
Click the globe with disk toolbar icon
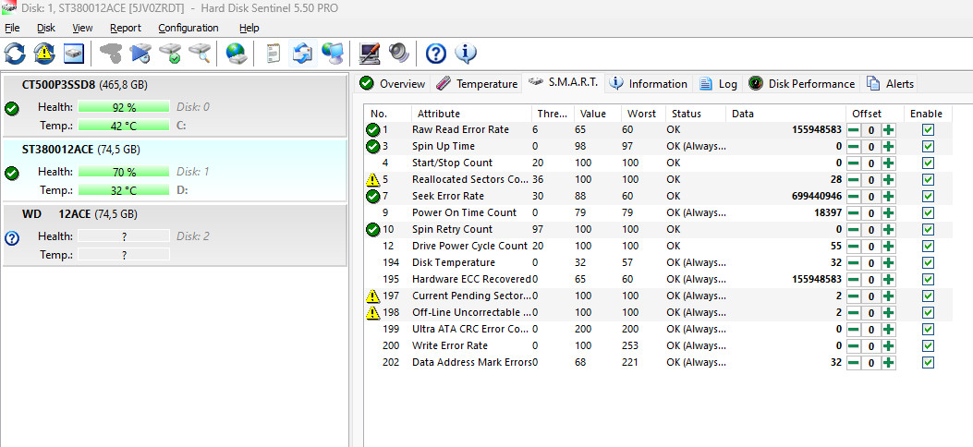(237, 54)
